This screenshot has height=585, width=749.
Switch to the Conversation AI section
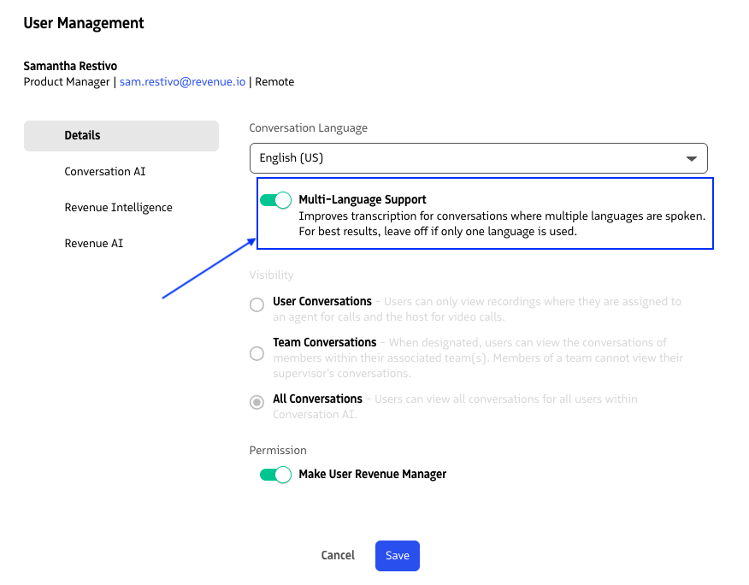point(104,171)
